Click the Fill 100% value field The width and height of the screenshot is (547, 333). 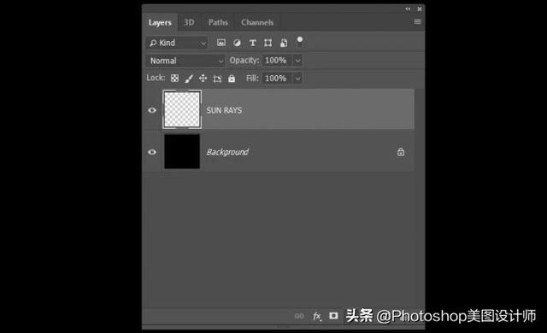[277, 79]
